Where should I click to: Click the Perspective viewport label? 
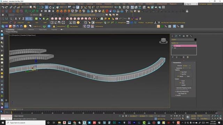coord(16,35)
